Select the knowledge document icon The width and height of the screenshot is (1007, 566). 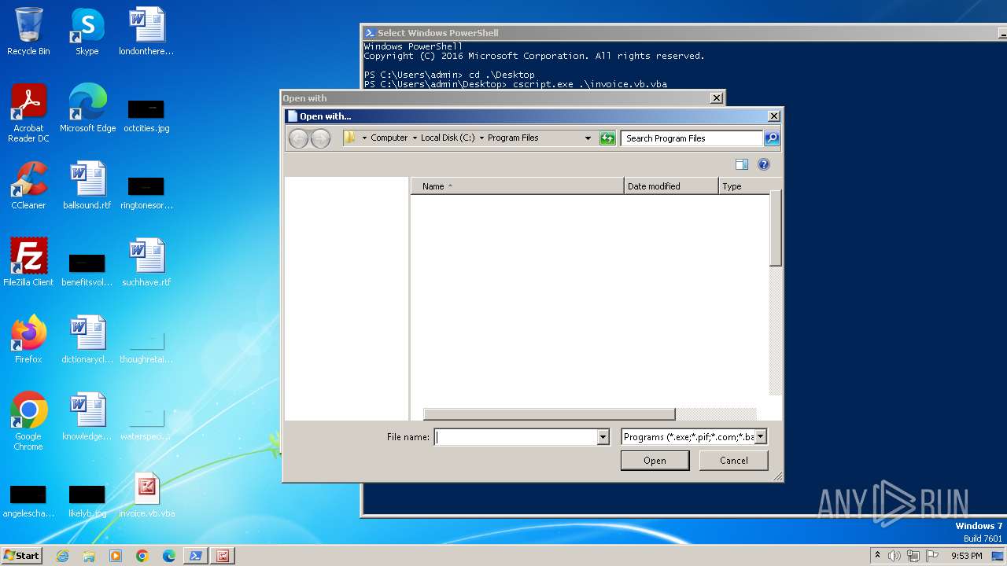[87, 417]
